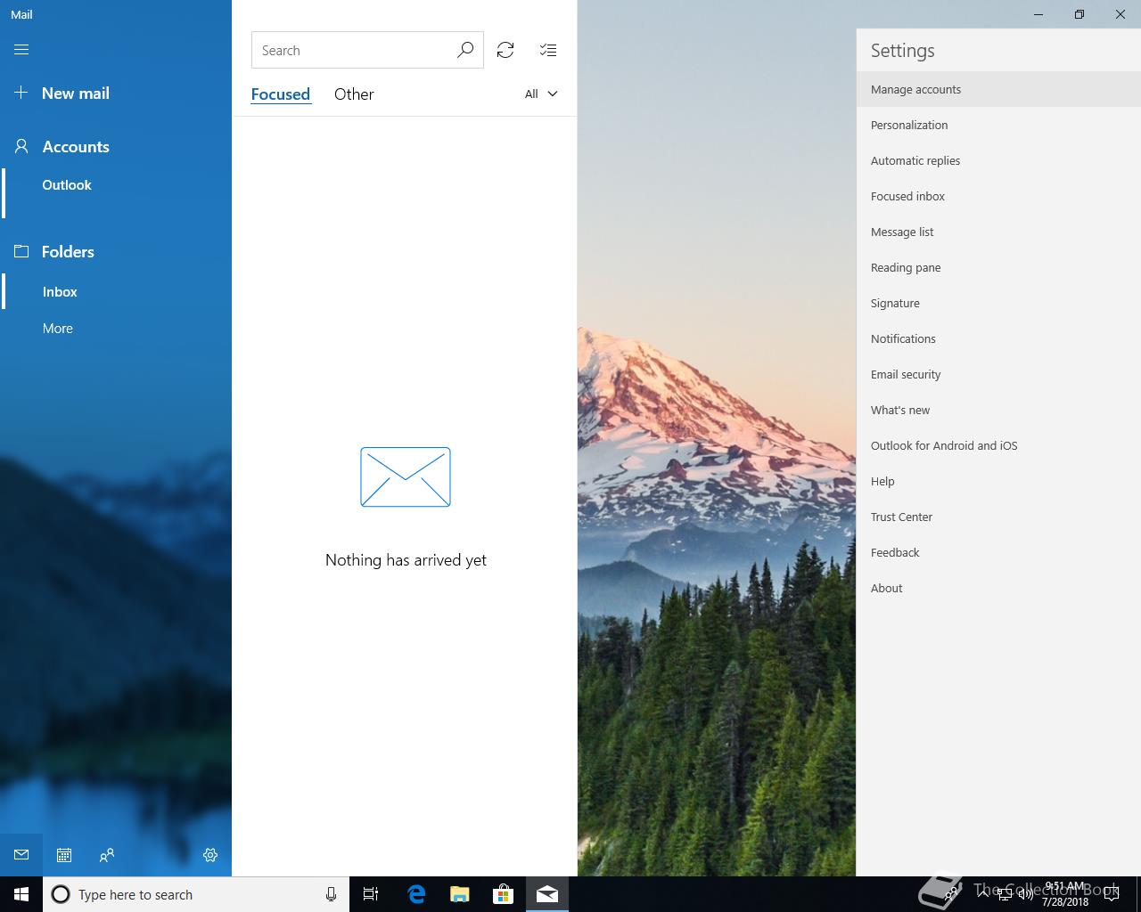Show hidden system tray icons
Image resolution: width=1141 pixels, height=912 pixels.
[982, 894]
